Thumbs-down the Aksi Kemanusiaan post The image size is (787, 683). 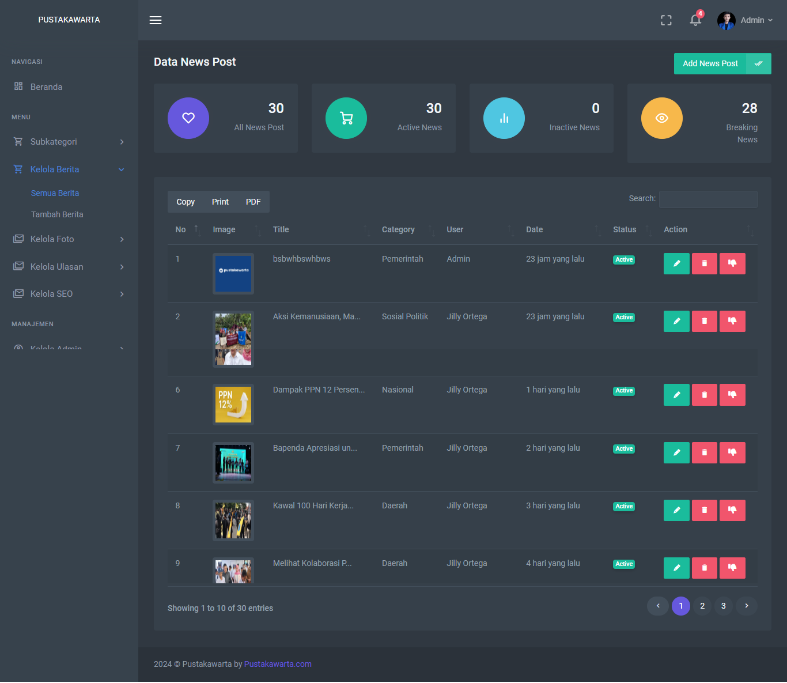[x=732, y=321]
